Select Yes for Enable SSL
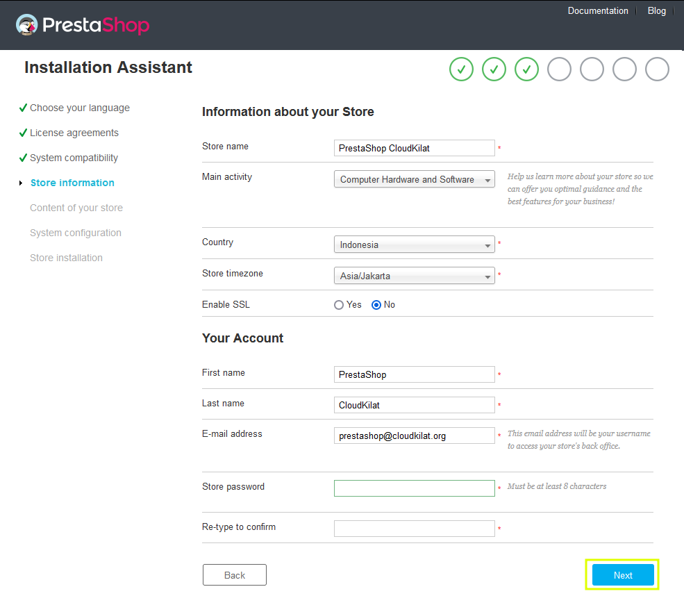 click(x=339, y=305)
